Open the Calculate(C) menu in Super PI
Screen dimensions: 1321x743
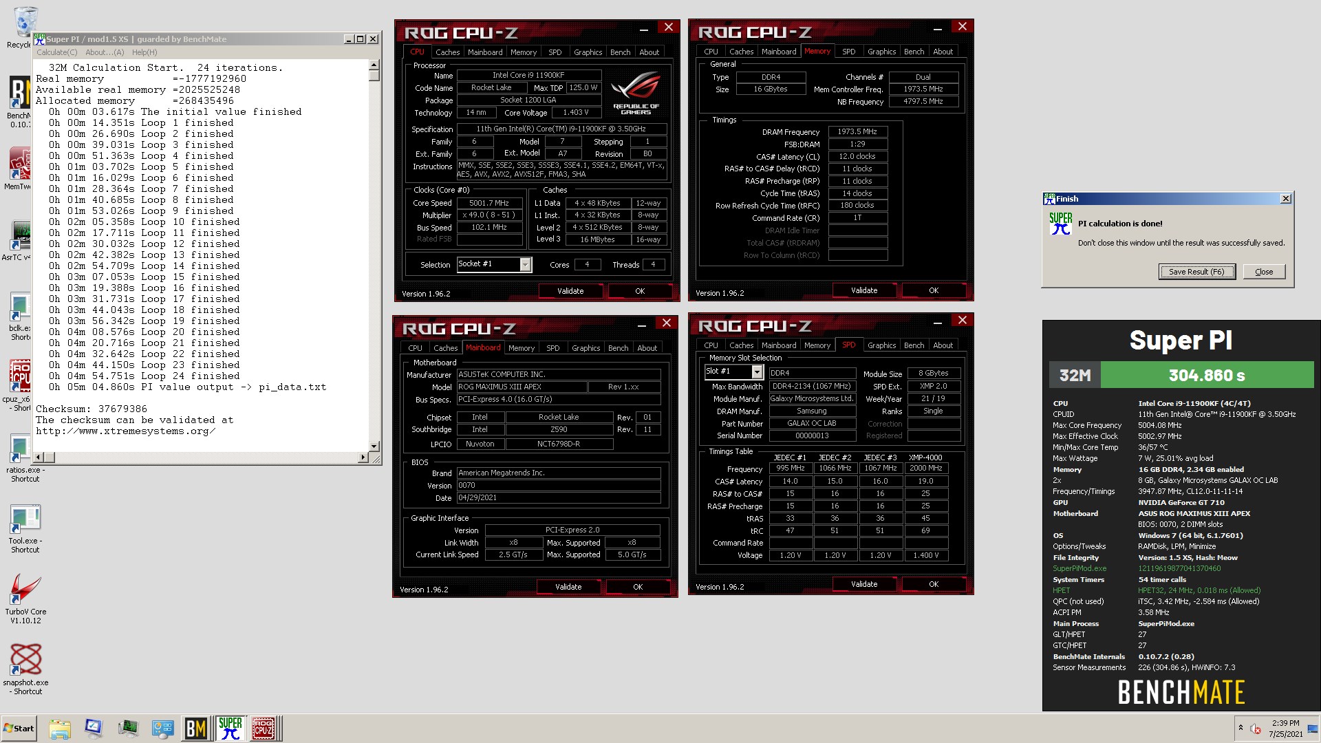(56, 52)
